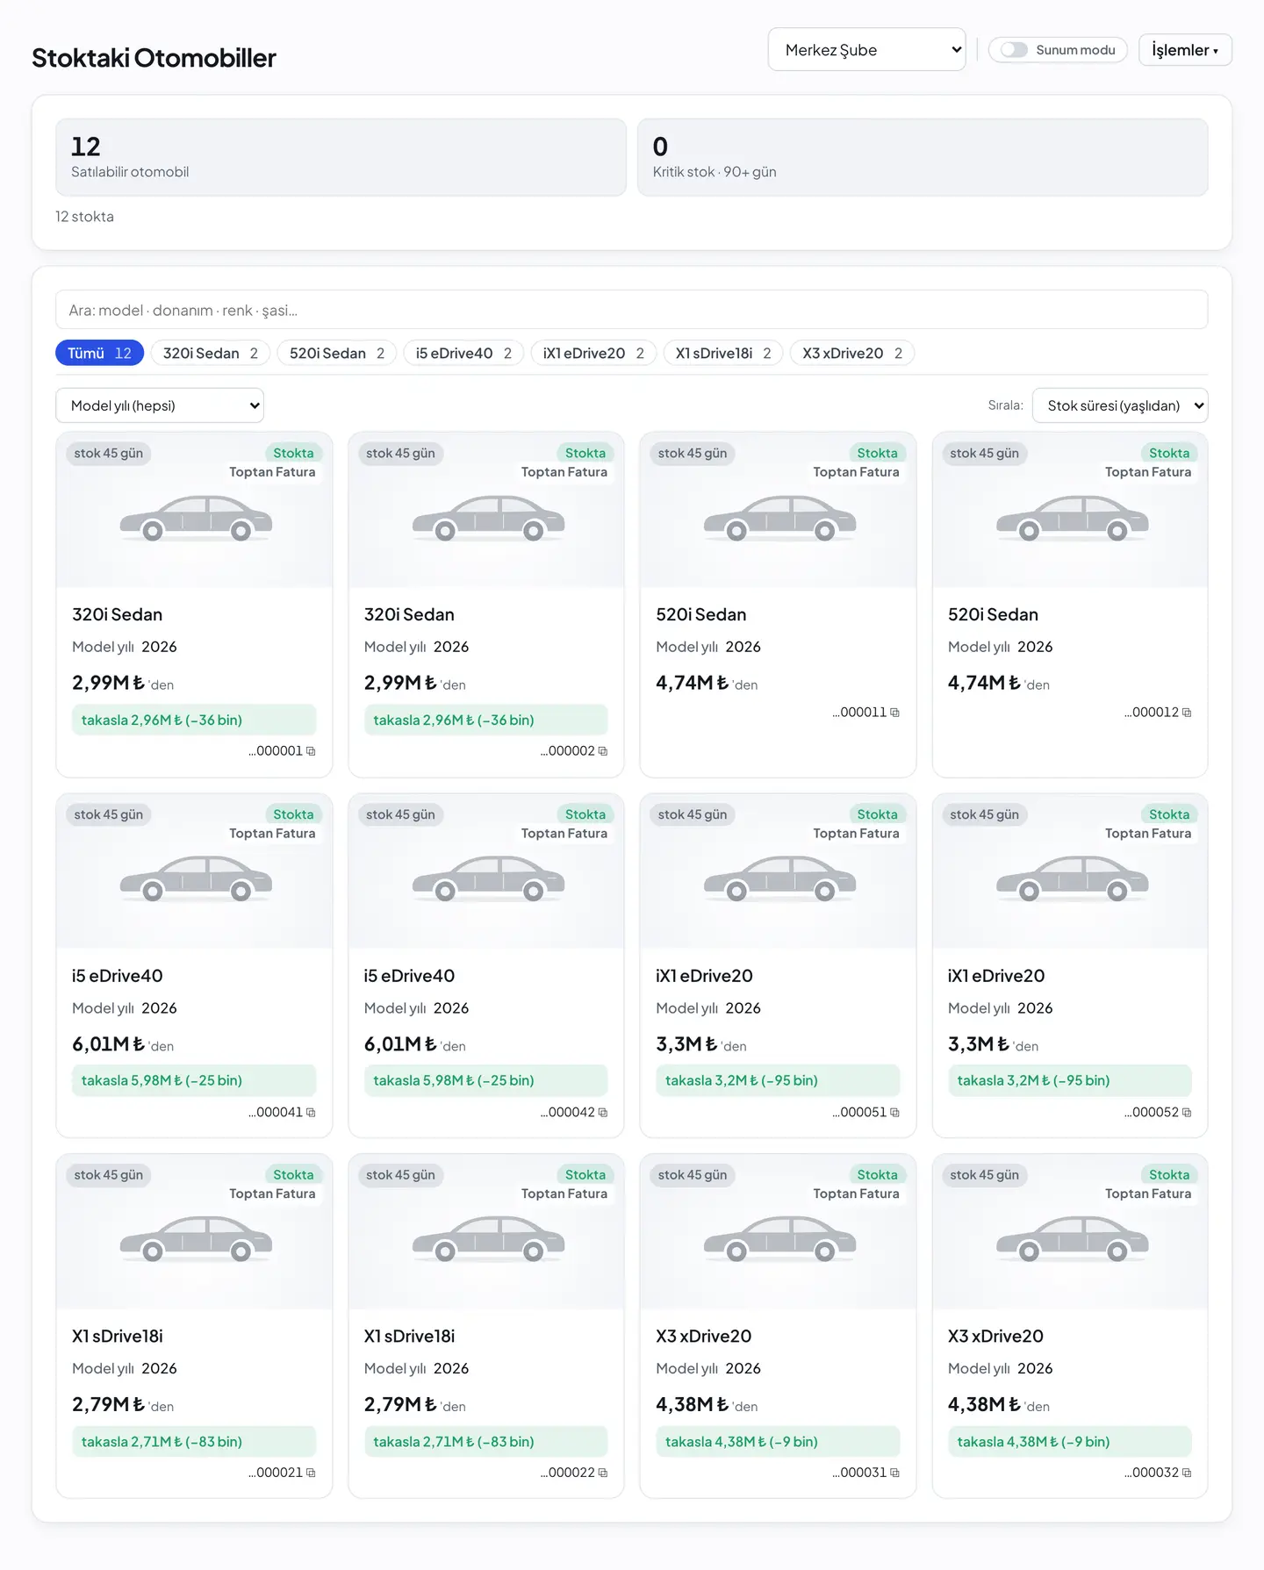
Task: Copy chassis number ending 000052
Action: pyautogui.click(x=1187, y=1113)
